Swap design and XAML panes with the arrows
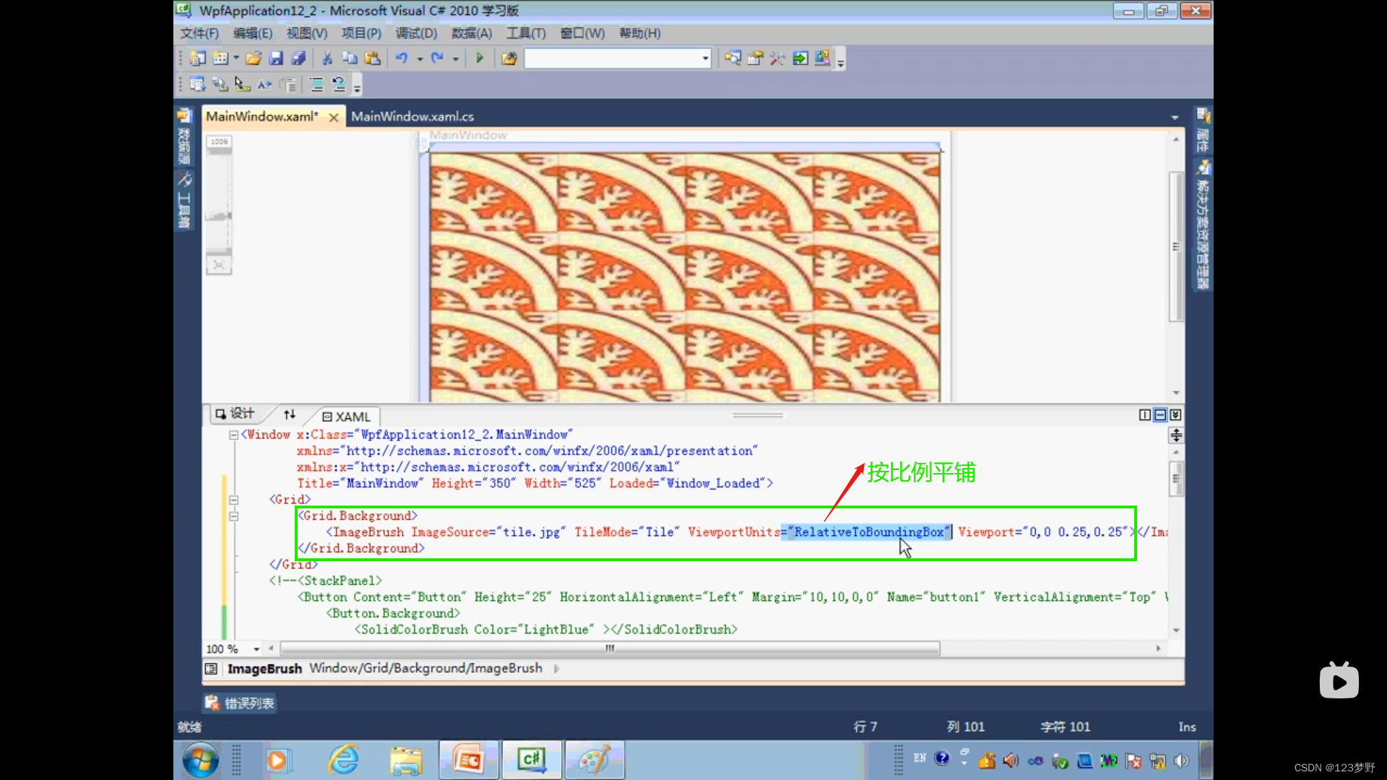 point(290,415)
